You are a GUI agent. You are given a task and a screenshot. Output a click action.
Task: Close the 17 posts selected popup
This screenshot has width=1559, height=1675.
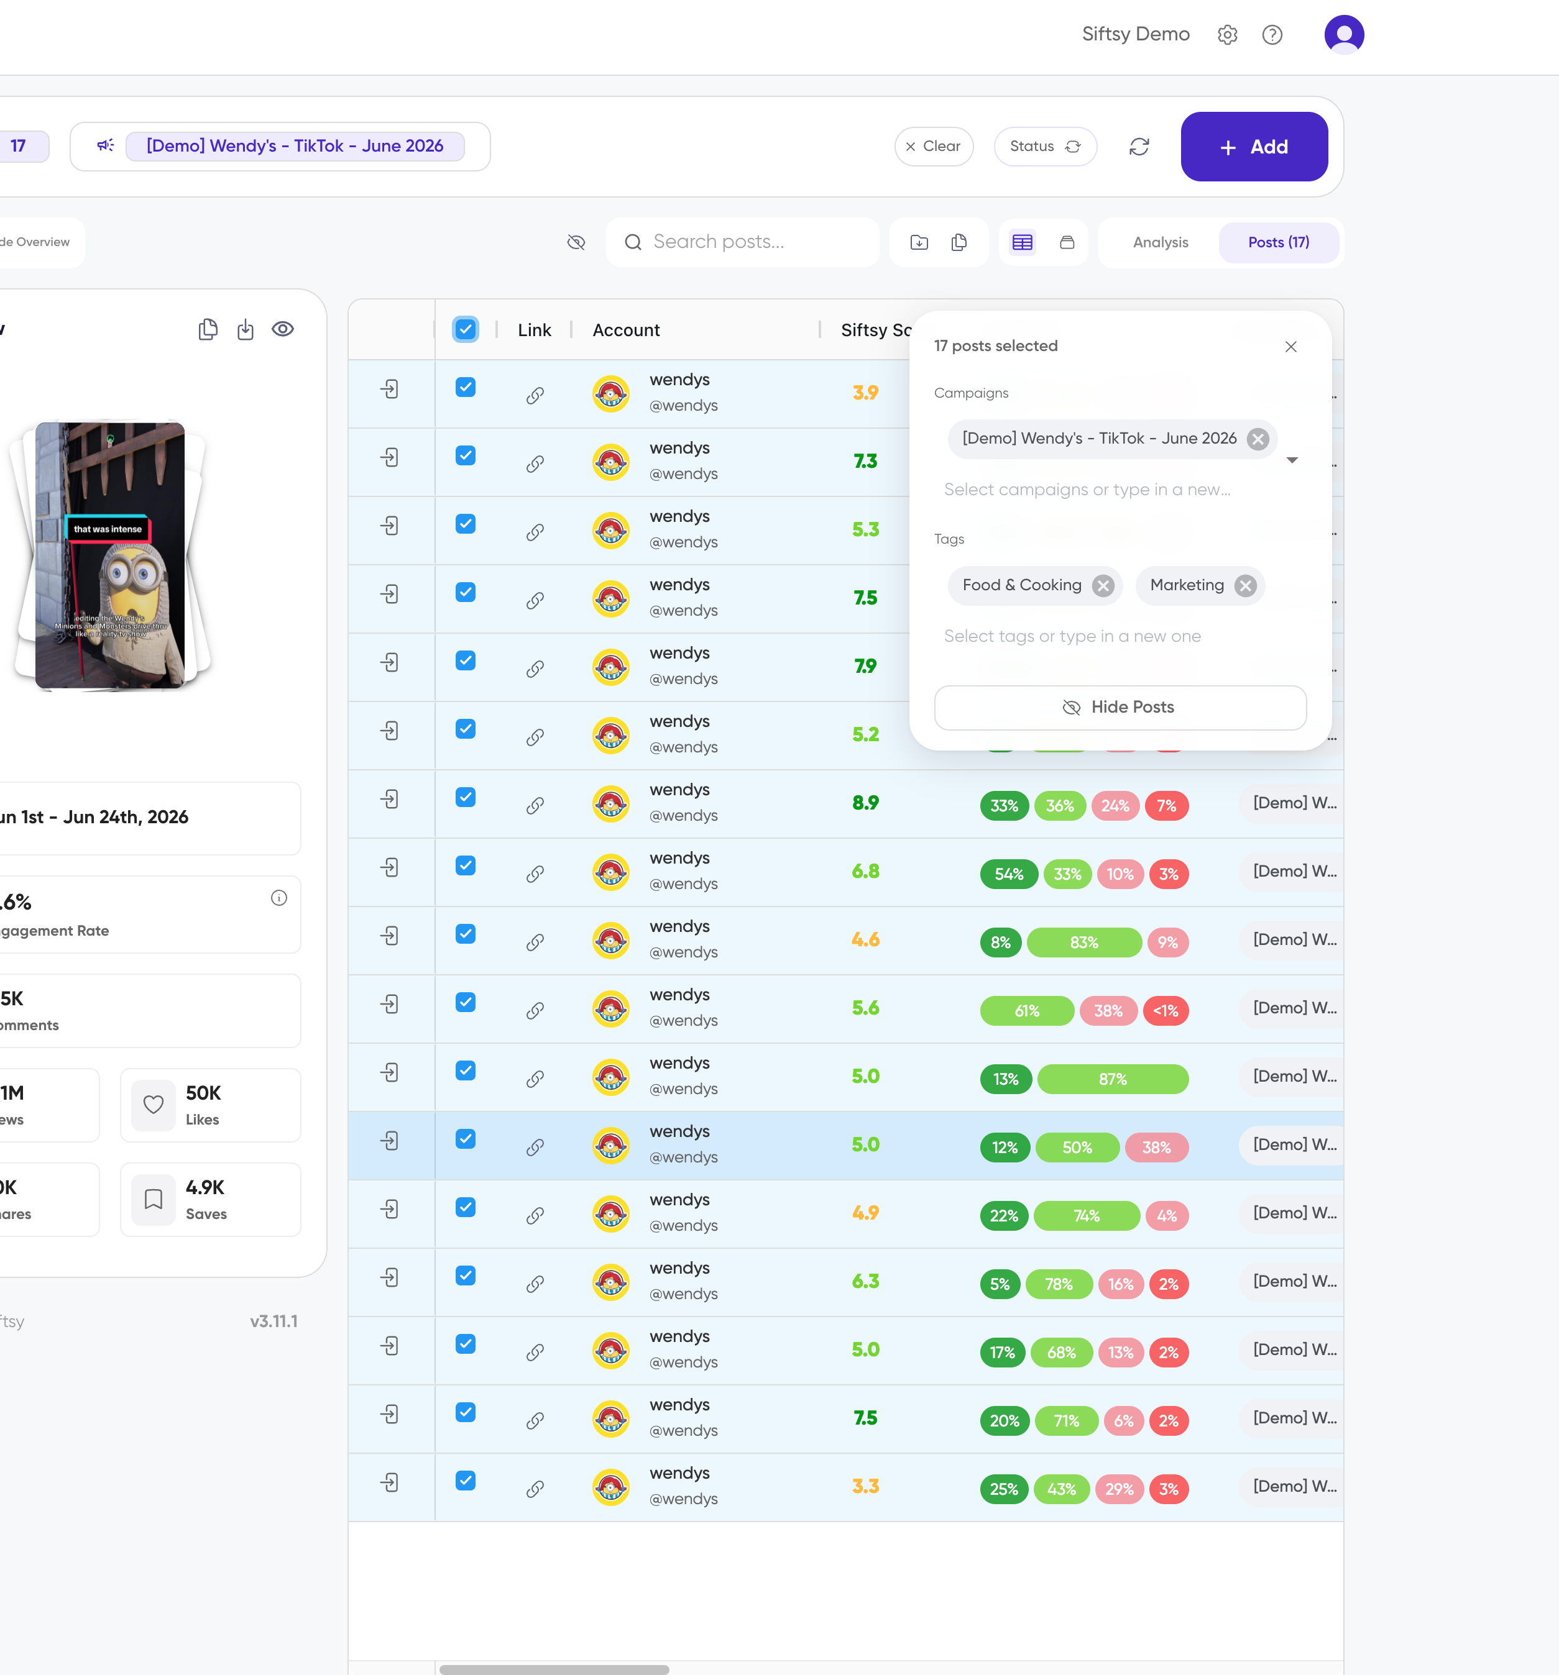tap(1290, 346)
